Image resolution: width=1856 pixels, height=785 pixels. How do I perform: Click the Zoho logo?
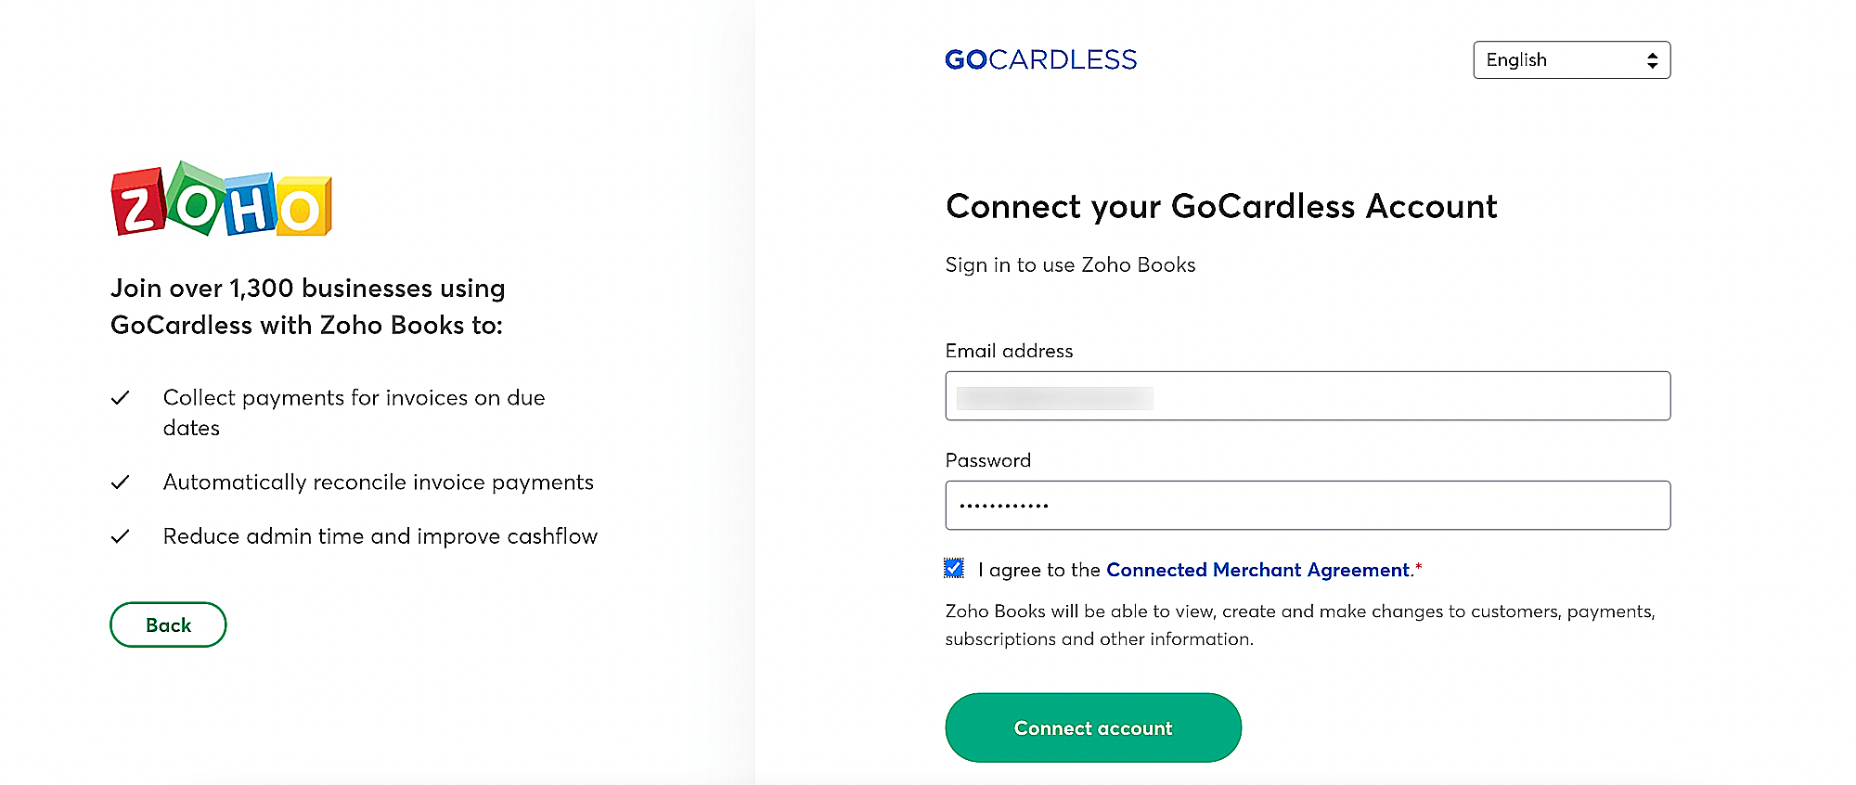pyautogui.click(x=221, y=199)
